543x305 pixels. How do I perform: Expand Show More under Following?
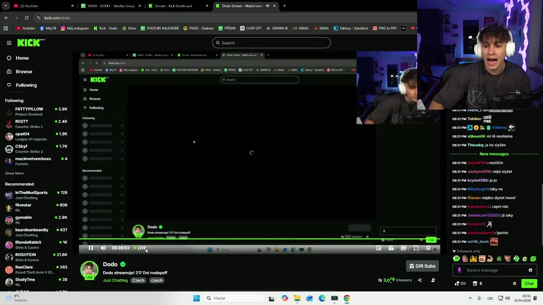[14, 173]
